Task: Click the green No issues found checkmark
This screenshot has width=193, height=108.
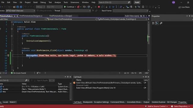Action: point(12,73)
